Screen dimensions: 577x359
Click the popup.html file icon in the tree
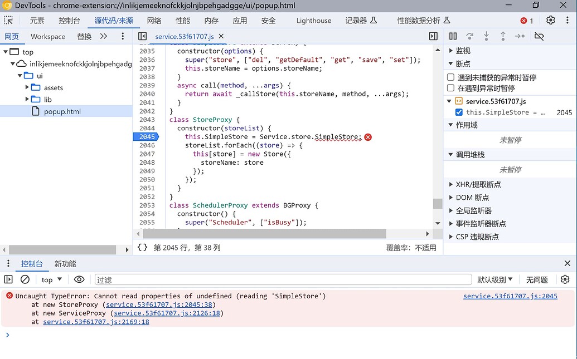click(35, 111)
